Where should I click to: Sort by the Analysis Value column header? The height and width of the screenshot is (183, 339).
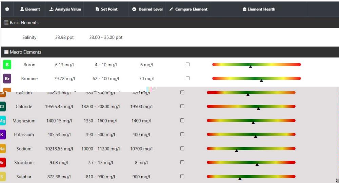point(65,9)
